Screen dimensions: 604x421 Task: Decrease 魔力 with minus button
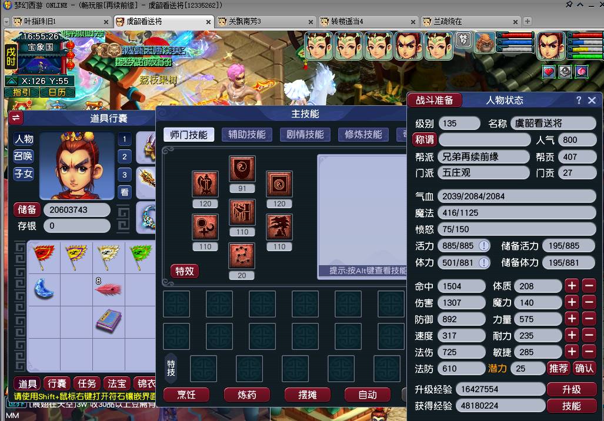point(589,302)
